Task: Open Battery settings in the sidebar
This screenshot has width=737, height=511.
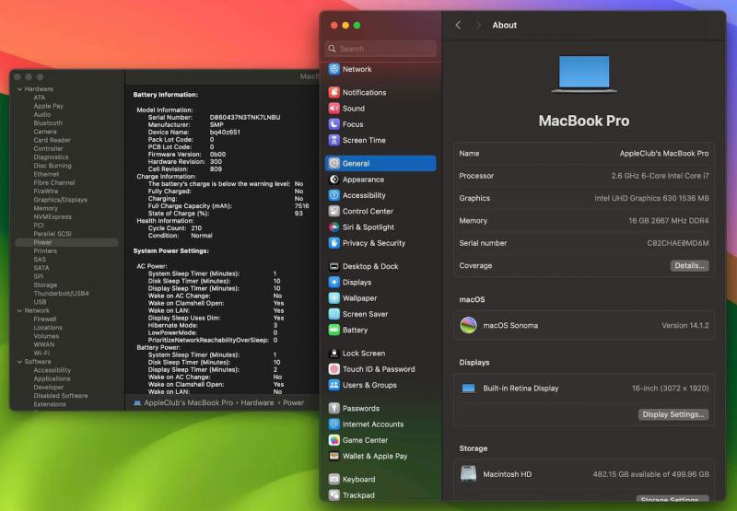Action: point(354,330)
